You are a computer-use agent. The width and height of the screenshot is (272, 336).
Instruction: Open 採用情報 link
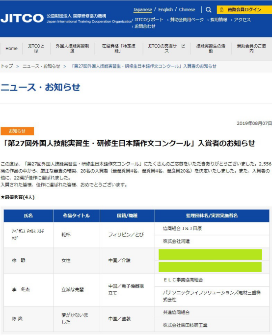[x=218, y=20]
